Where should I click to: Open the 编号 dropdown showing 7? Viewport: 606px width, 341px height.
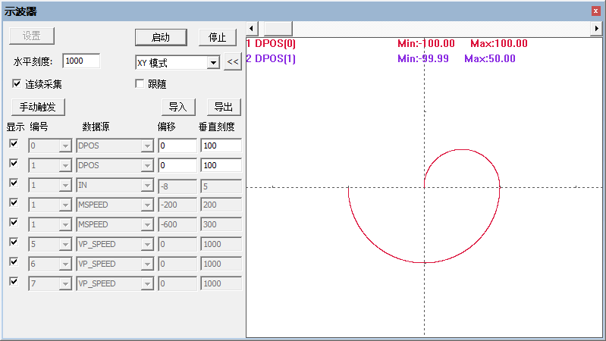point(65,284)
